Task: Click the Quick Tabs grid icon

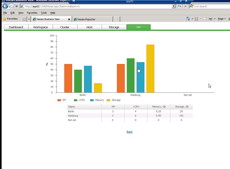Action: [x=24, y=19]
